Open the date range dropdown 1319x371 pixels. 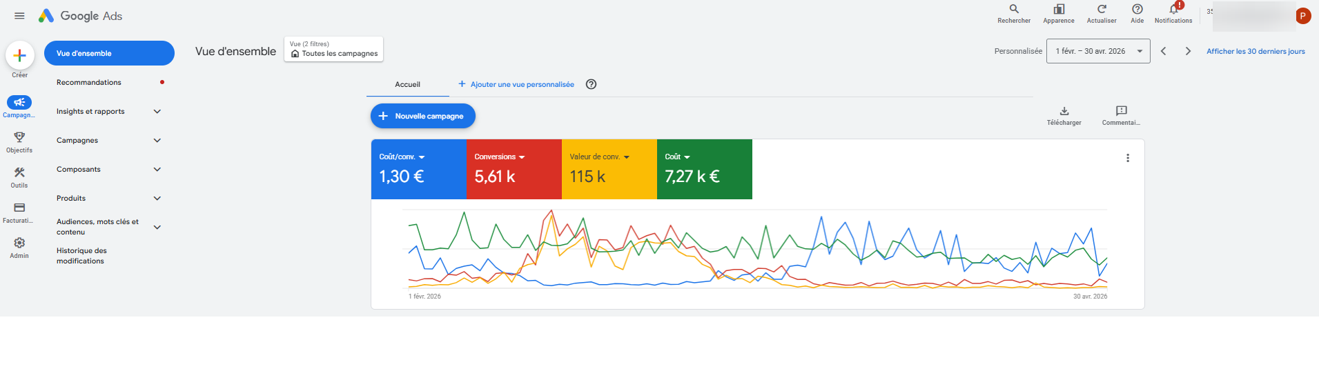click(x=1098, y=51)
